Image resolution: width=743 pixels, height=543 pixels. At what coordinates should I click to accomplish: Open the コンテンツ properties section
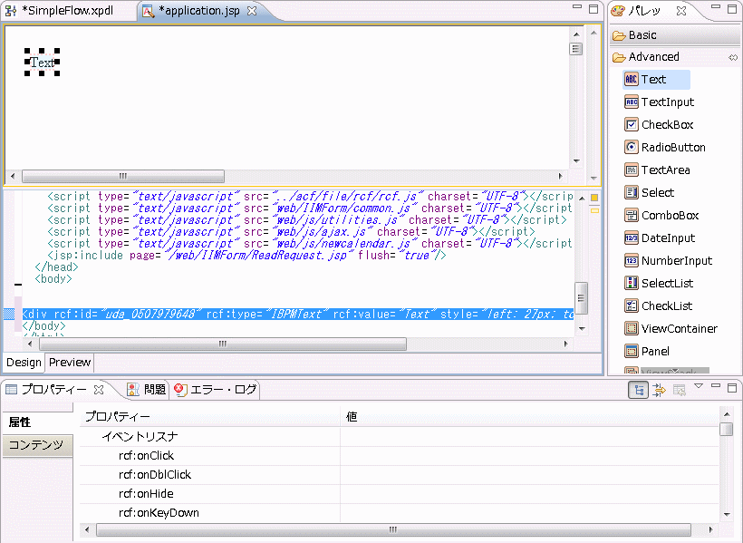click(x=36, y=445)
